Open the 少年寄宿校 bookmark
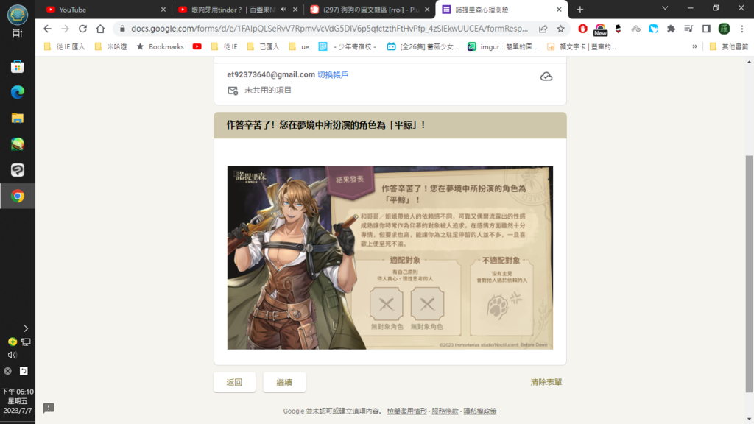754x424 pixels. coord(348,46)
